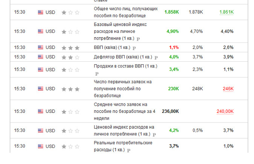Click the USD currency label in the Реальные потребительские расходы row

click(50, 146)
